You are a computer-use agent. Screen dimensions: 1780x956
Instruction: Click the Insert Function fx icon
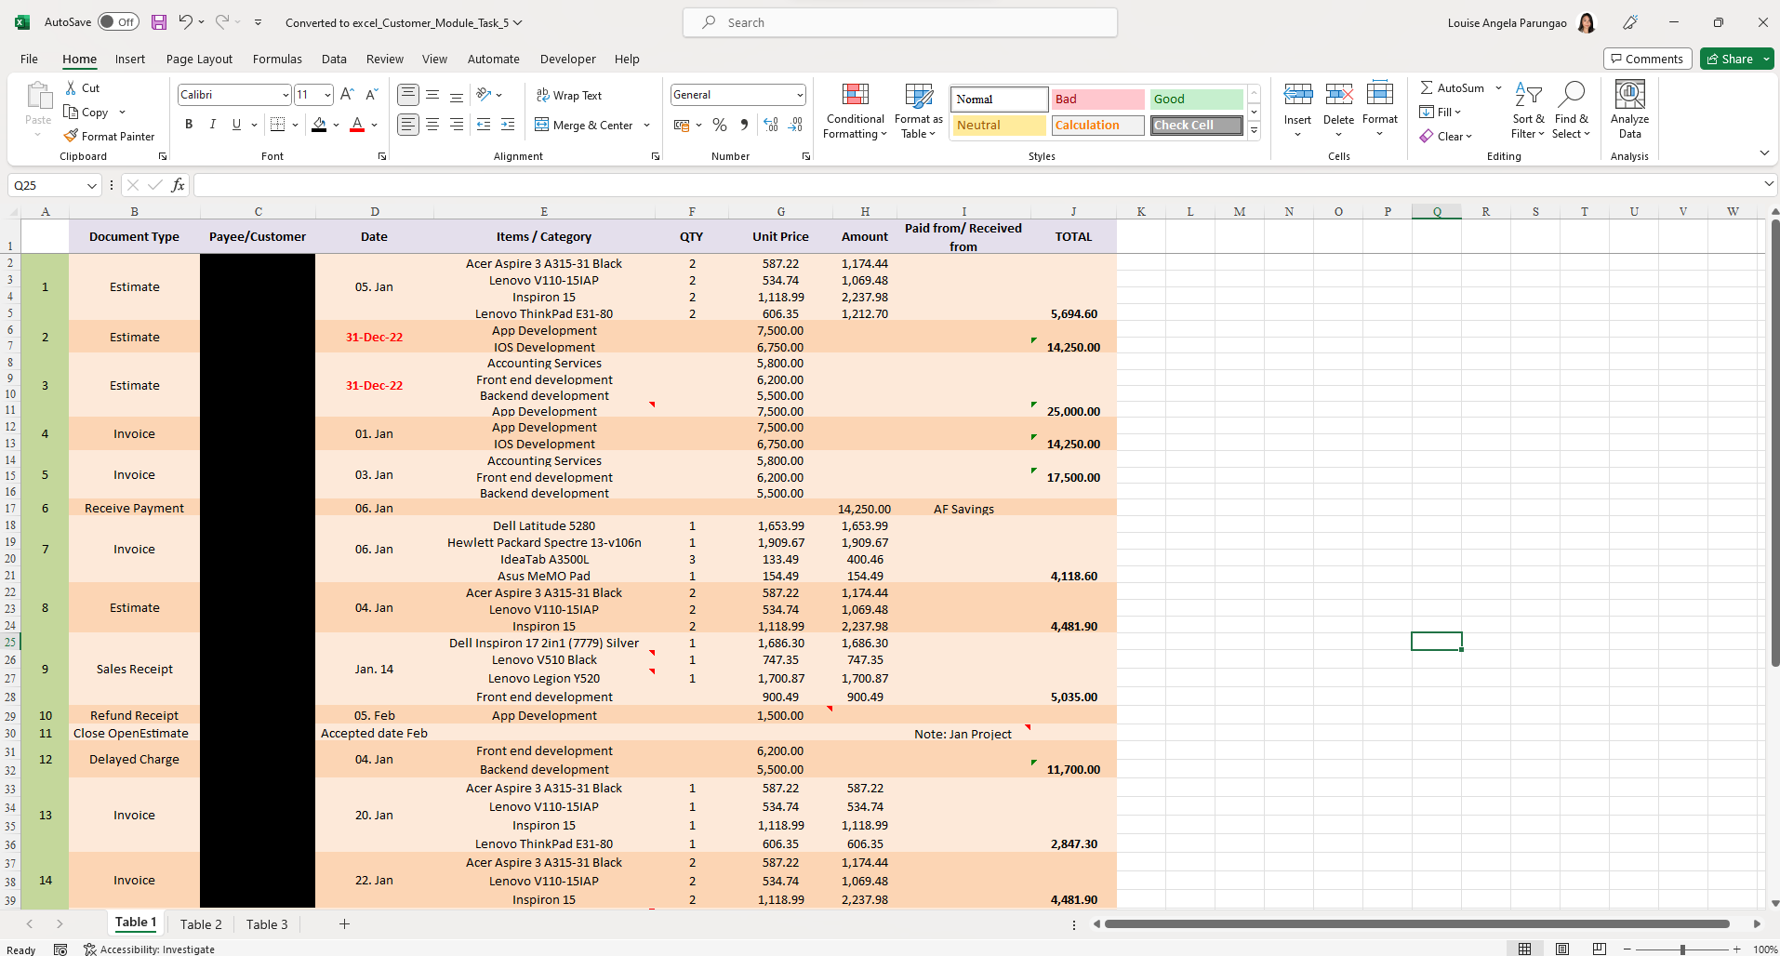point(178,185)
